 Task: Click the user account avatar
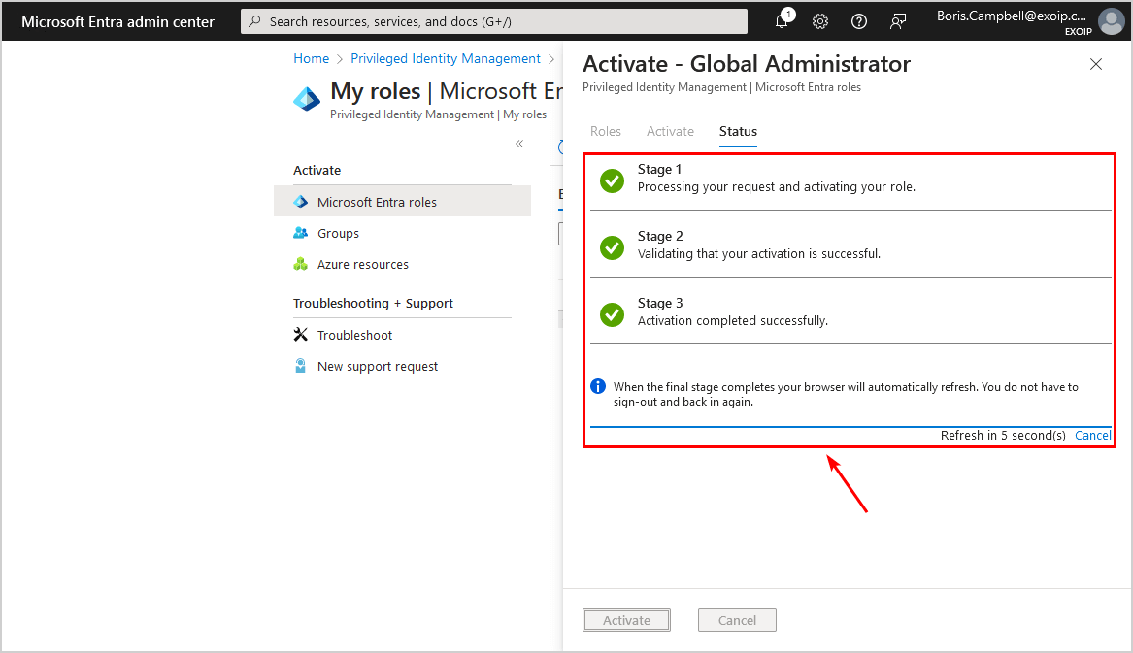pyautogui.click(x=1111, y=21)
